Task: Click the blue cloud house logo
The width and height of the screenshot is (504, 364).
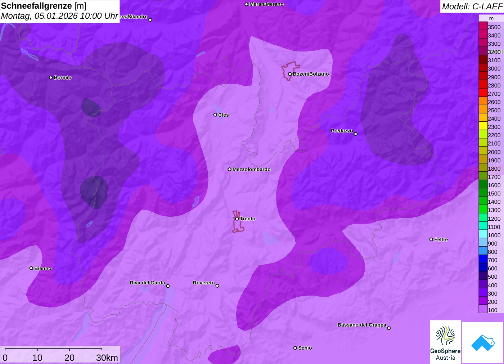Action: click(483, 342)
